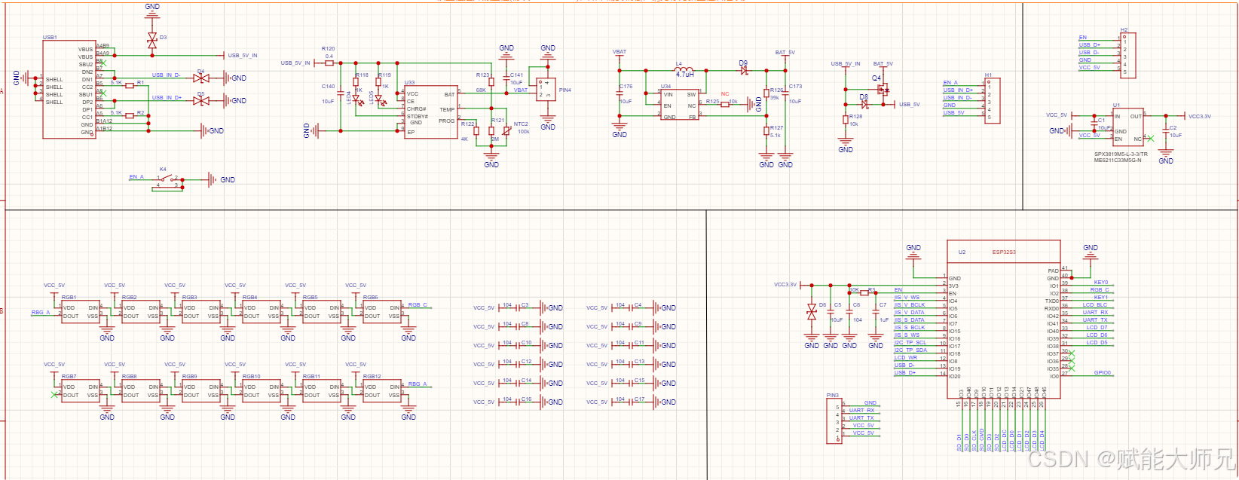This screenshot has width=1239, height=480.
Task: Select the PIN4 battery connector
Action: pos(546,90)
